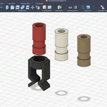Click the orange document icon in title
This screenshot has height=107, width=107.
[x=47, y=1]
